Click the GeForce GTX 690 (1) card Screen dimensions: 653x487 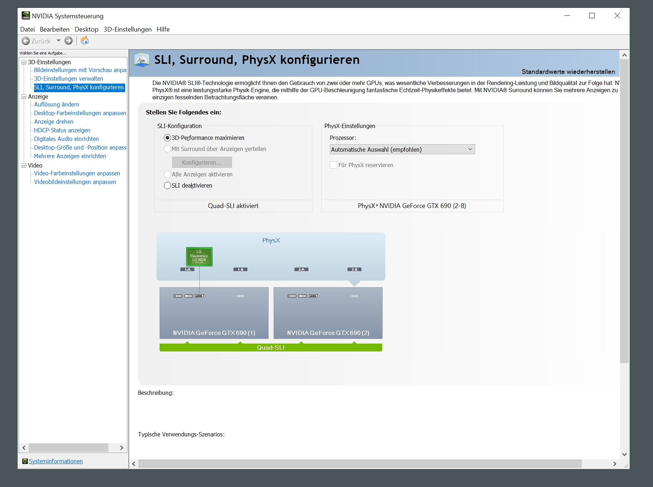click(214, 313)
